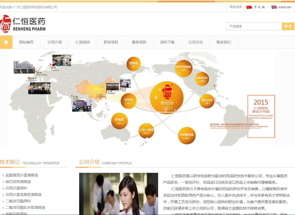Open the 公司文化 menu item
Screen dimensions: 295x215
[196, 42]
